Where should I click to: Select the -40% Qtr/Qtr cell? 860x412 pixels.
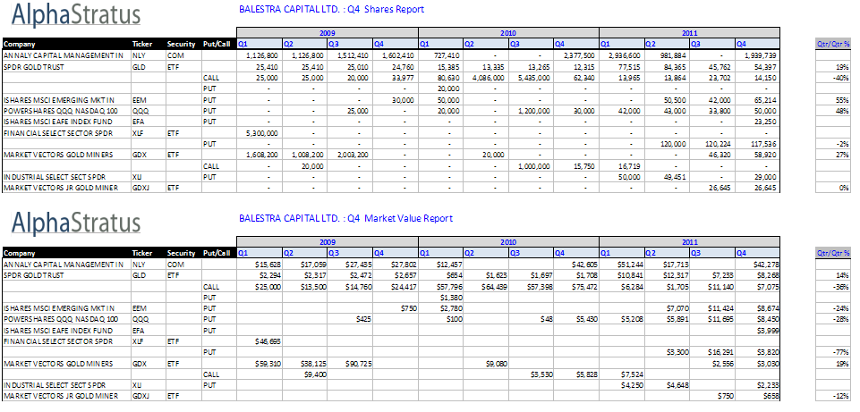click(x=833, y=78)
